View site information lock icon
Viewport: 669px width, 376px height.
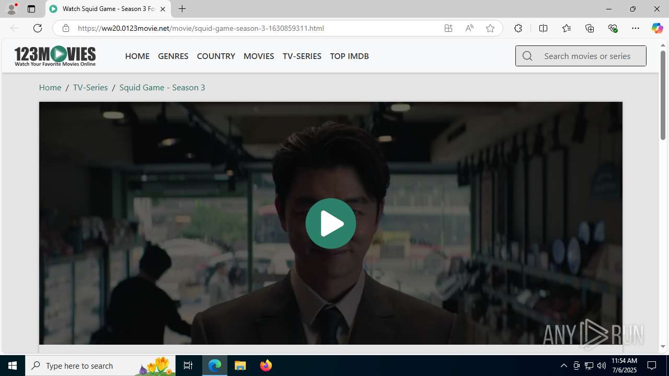coord(65,28)
